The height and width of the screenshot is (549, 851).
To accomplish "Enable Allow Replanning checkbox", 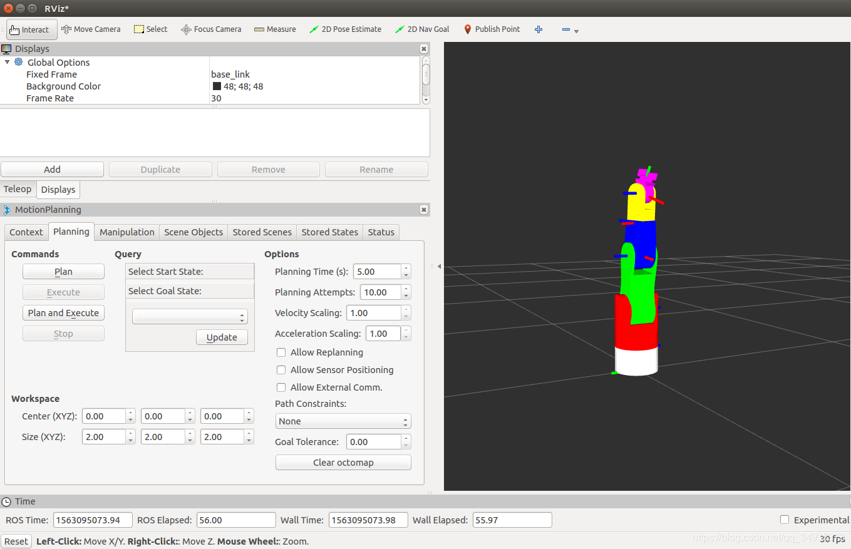I will (281, 352).
